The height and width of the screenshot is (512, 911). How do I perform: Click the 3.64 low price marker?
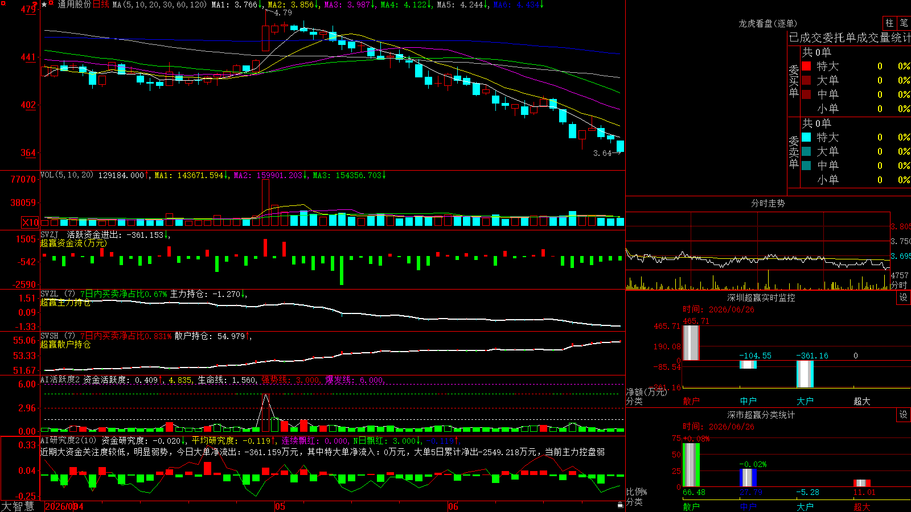[602, 154]
